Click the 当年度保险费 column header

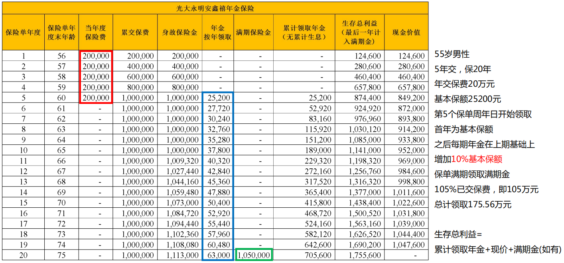96,33
